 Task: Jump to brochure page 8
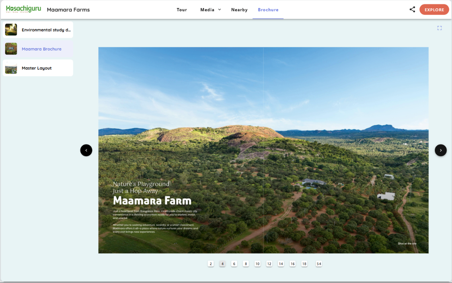tap(245, 263)
